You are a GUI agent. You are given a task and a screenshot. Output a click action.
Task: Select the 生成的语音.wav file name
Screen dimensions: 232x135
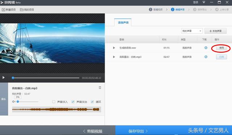tap(128, 48)
